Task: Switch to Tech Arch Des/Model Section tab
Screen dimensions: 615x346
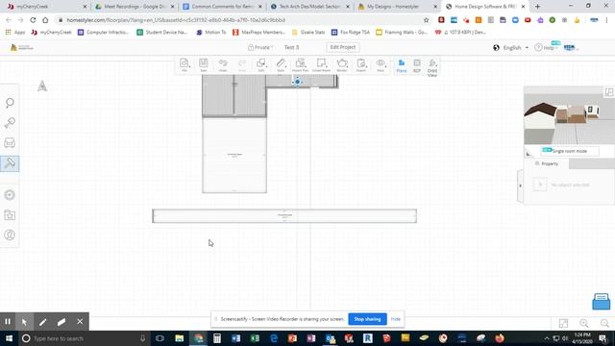Action: coord(309,7)
